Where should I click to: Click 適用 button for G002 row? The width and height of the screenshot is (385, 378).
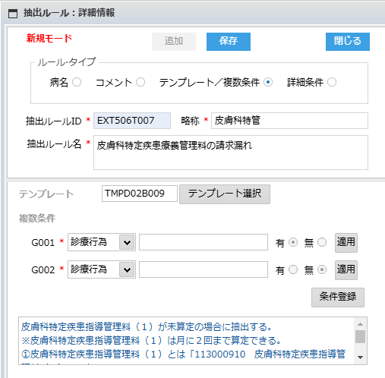point(346,270)
